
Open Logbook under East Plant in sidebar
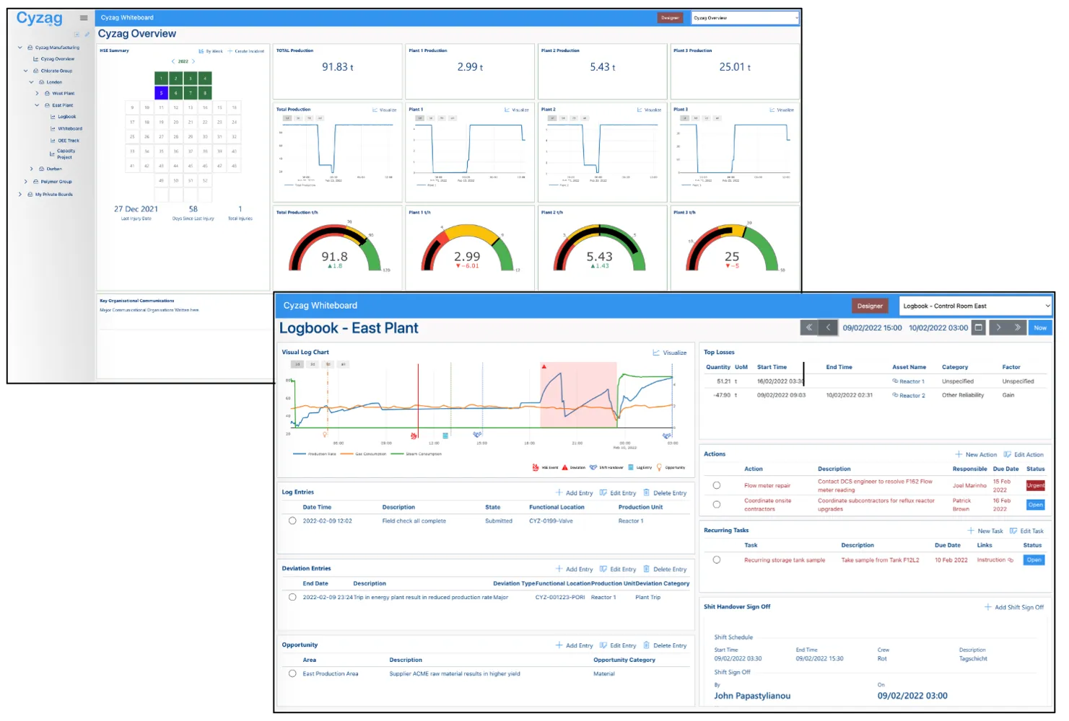point(64,117)
